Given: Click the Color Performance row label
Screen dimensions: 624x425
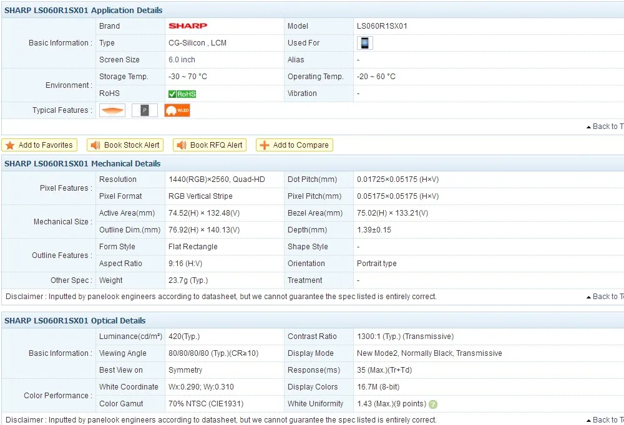Looking at the screenshot, I should (x=58, y=396).
